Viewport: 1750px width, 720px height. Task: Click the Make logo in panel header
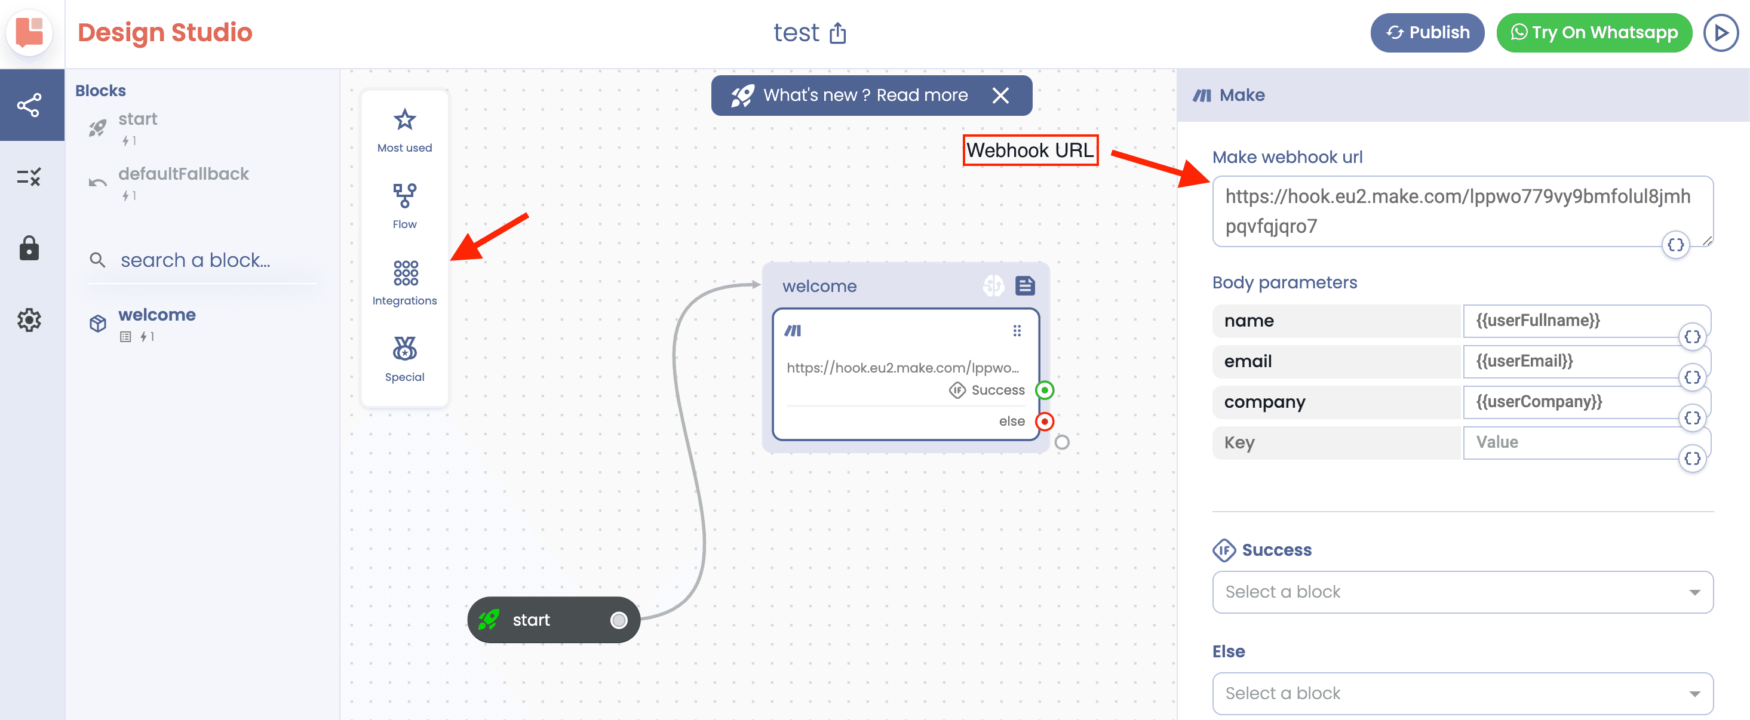(1202, 95)
